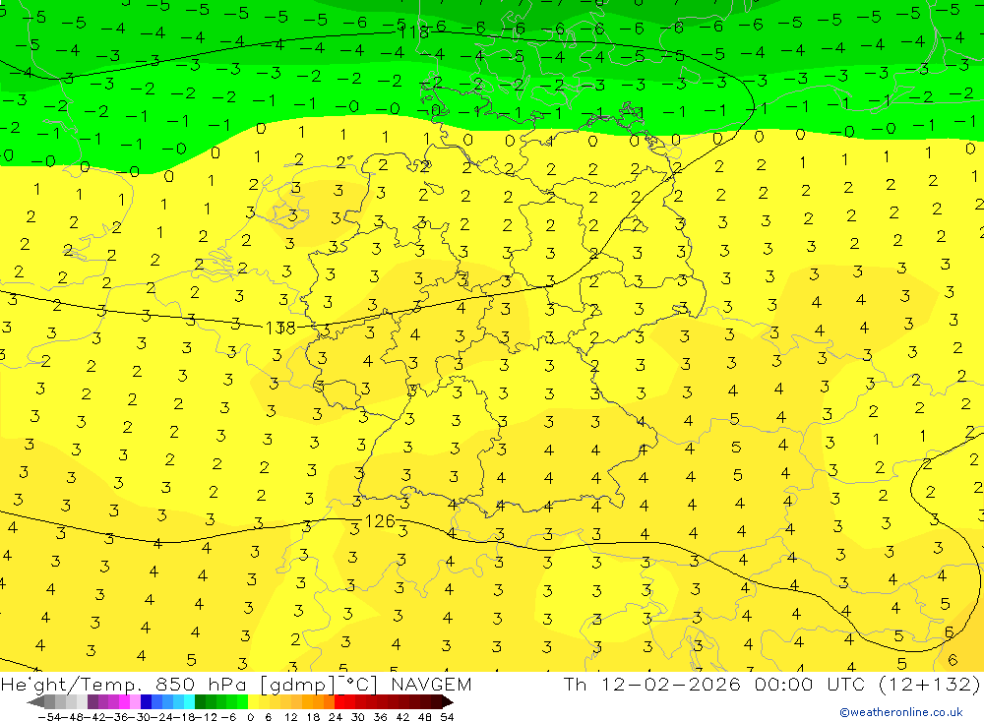The height and width of the screenshot is (721, 984).
Task: Click the 54 legend scale value
Action: 447,717
